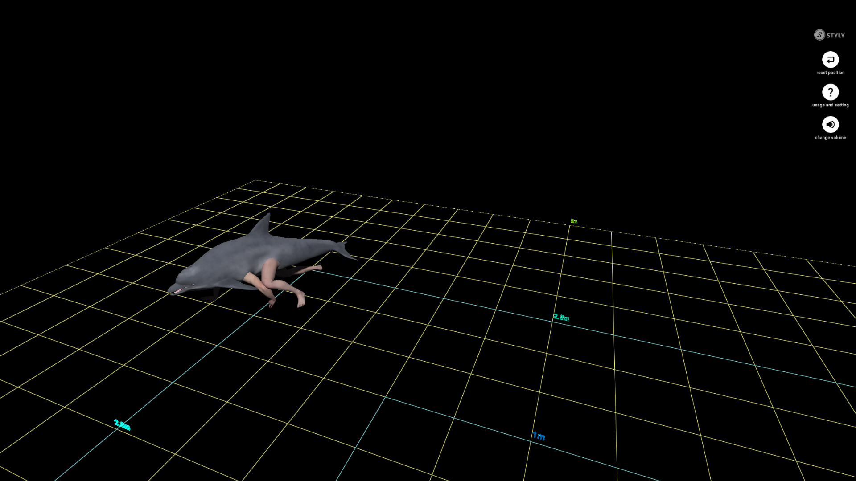Click the STYLY circular logo icon
The image size is (856, 481).
pos(819,35)
